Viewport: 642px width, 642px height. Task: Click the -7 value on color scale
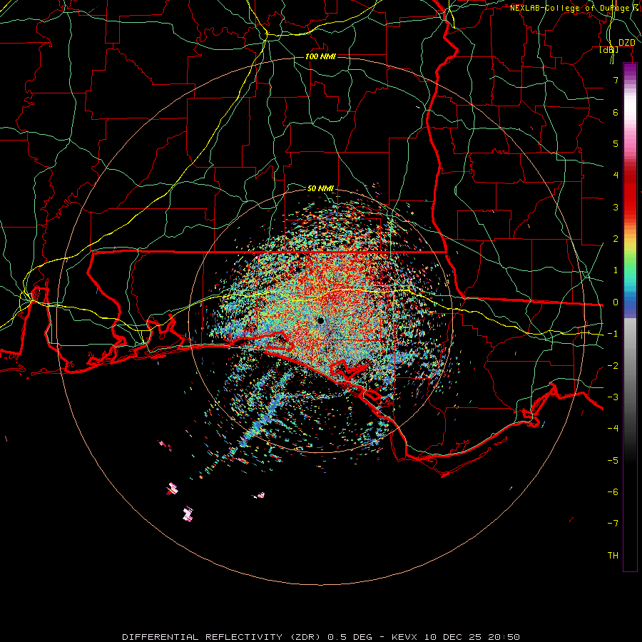pyautogui.click(x=613, y=524)
